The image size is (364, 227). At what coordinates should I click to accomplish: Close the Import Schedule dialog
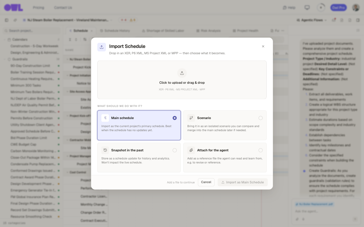click(x=263, y=46)
